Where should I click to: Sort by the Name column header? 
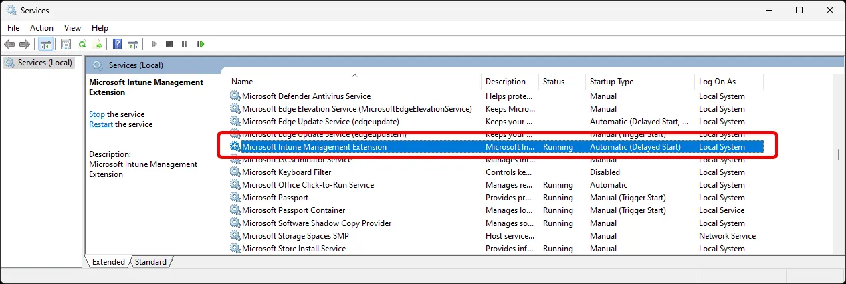tap(356, 82)
